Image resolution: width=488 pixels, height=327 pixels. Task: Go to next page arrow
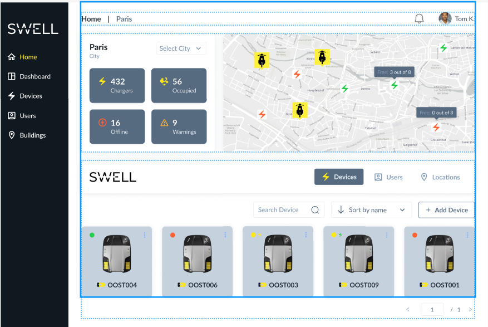(x=470, y=309)
